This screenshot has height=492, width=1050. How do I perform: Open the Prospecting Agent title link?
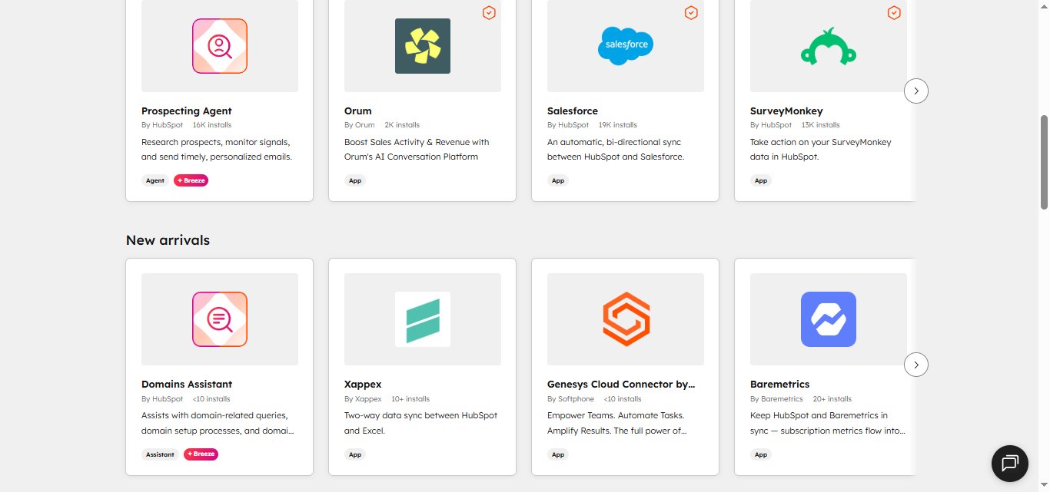click(x=187, y=111)
